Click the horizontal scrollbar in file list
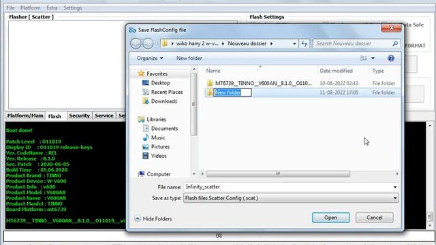The image size is (436, 245). [x=278, y=174]
